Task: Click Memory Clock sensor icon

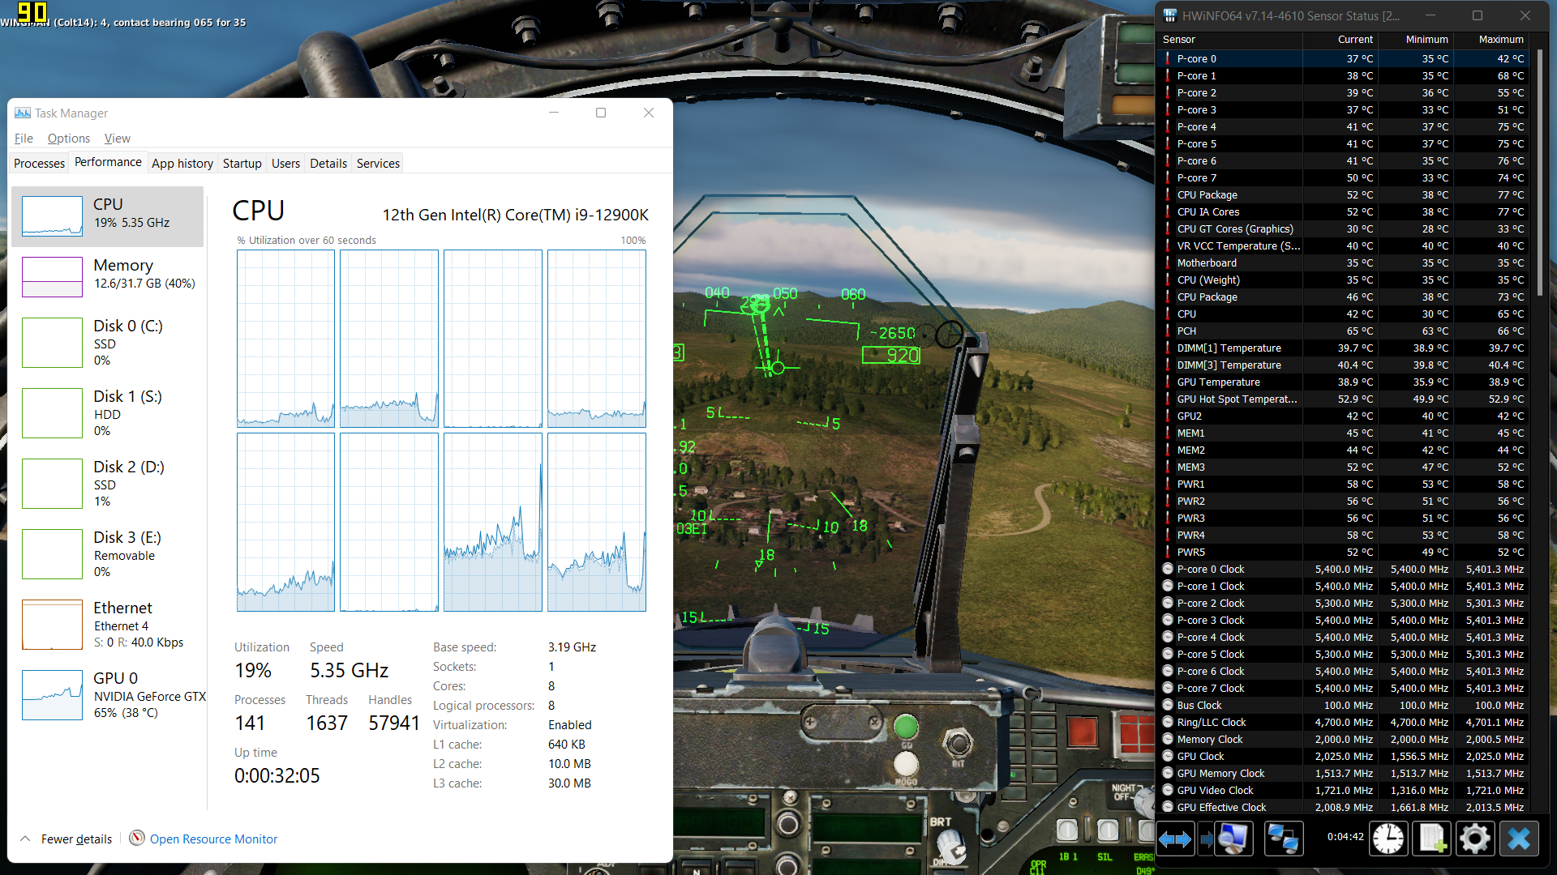Action: tap(1168, 739)
